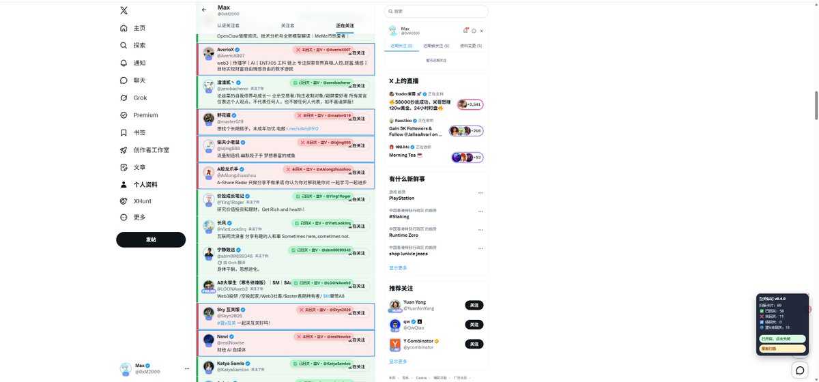Go back with the arrow icon
The height and width of the screenshot is (382, 819).
coord(205,10)
